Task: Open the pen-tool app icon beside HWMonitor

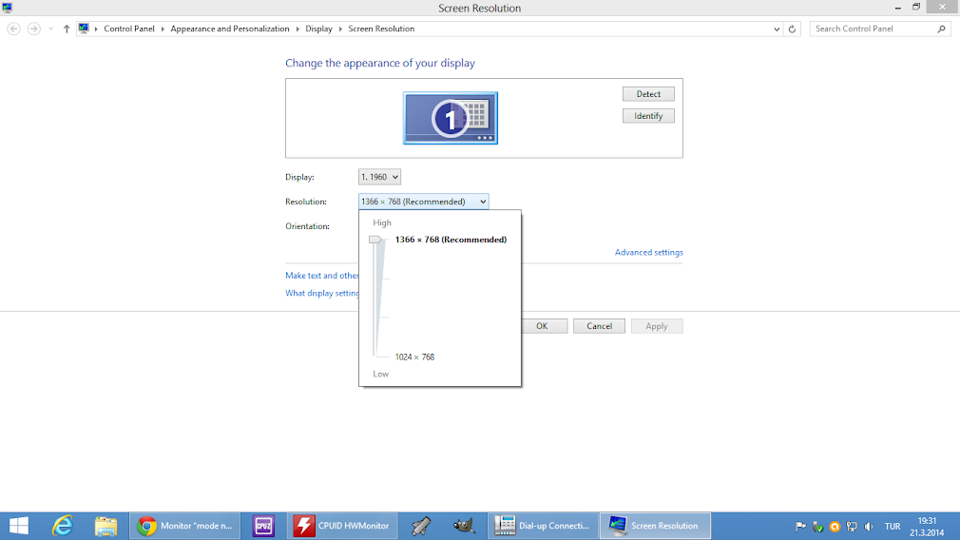Action: (x=421, y=526)
